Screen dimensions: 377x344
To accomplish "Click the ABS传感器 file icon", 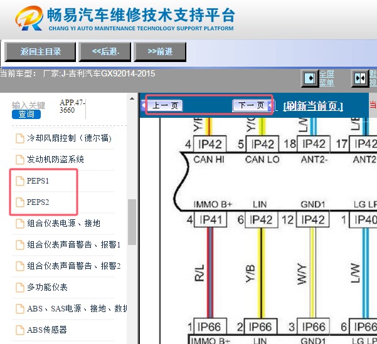I will coord(20,330).
